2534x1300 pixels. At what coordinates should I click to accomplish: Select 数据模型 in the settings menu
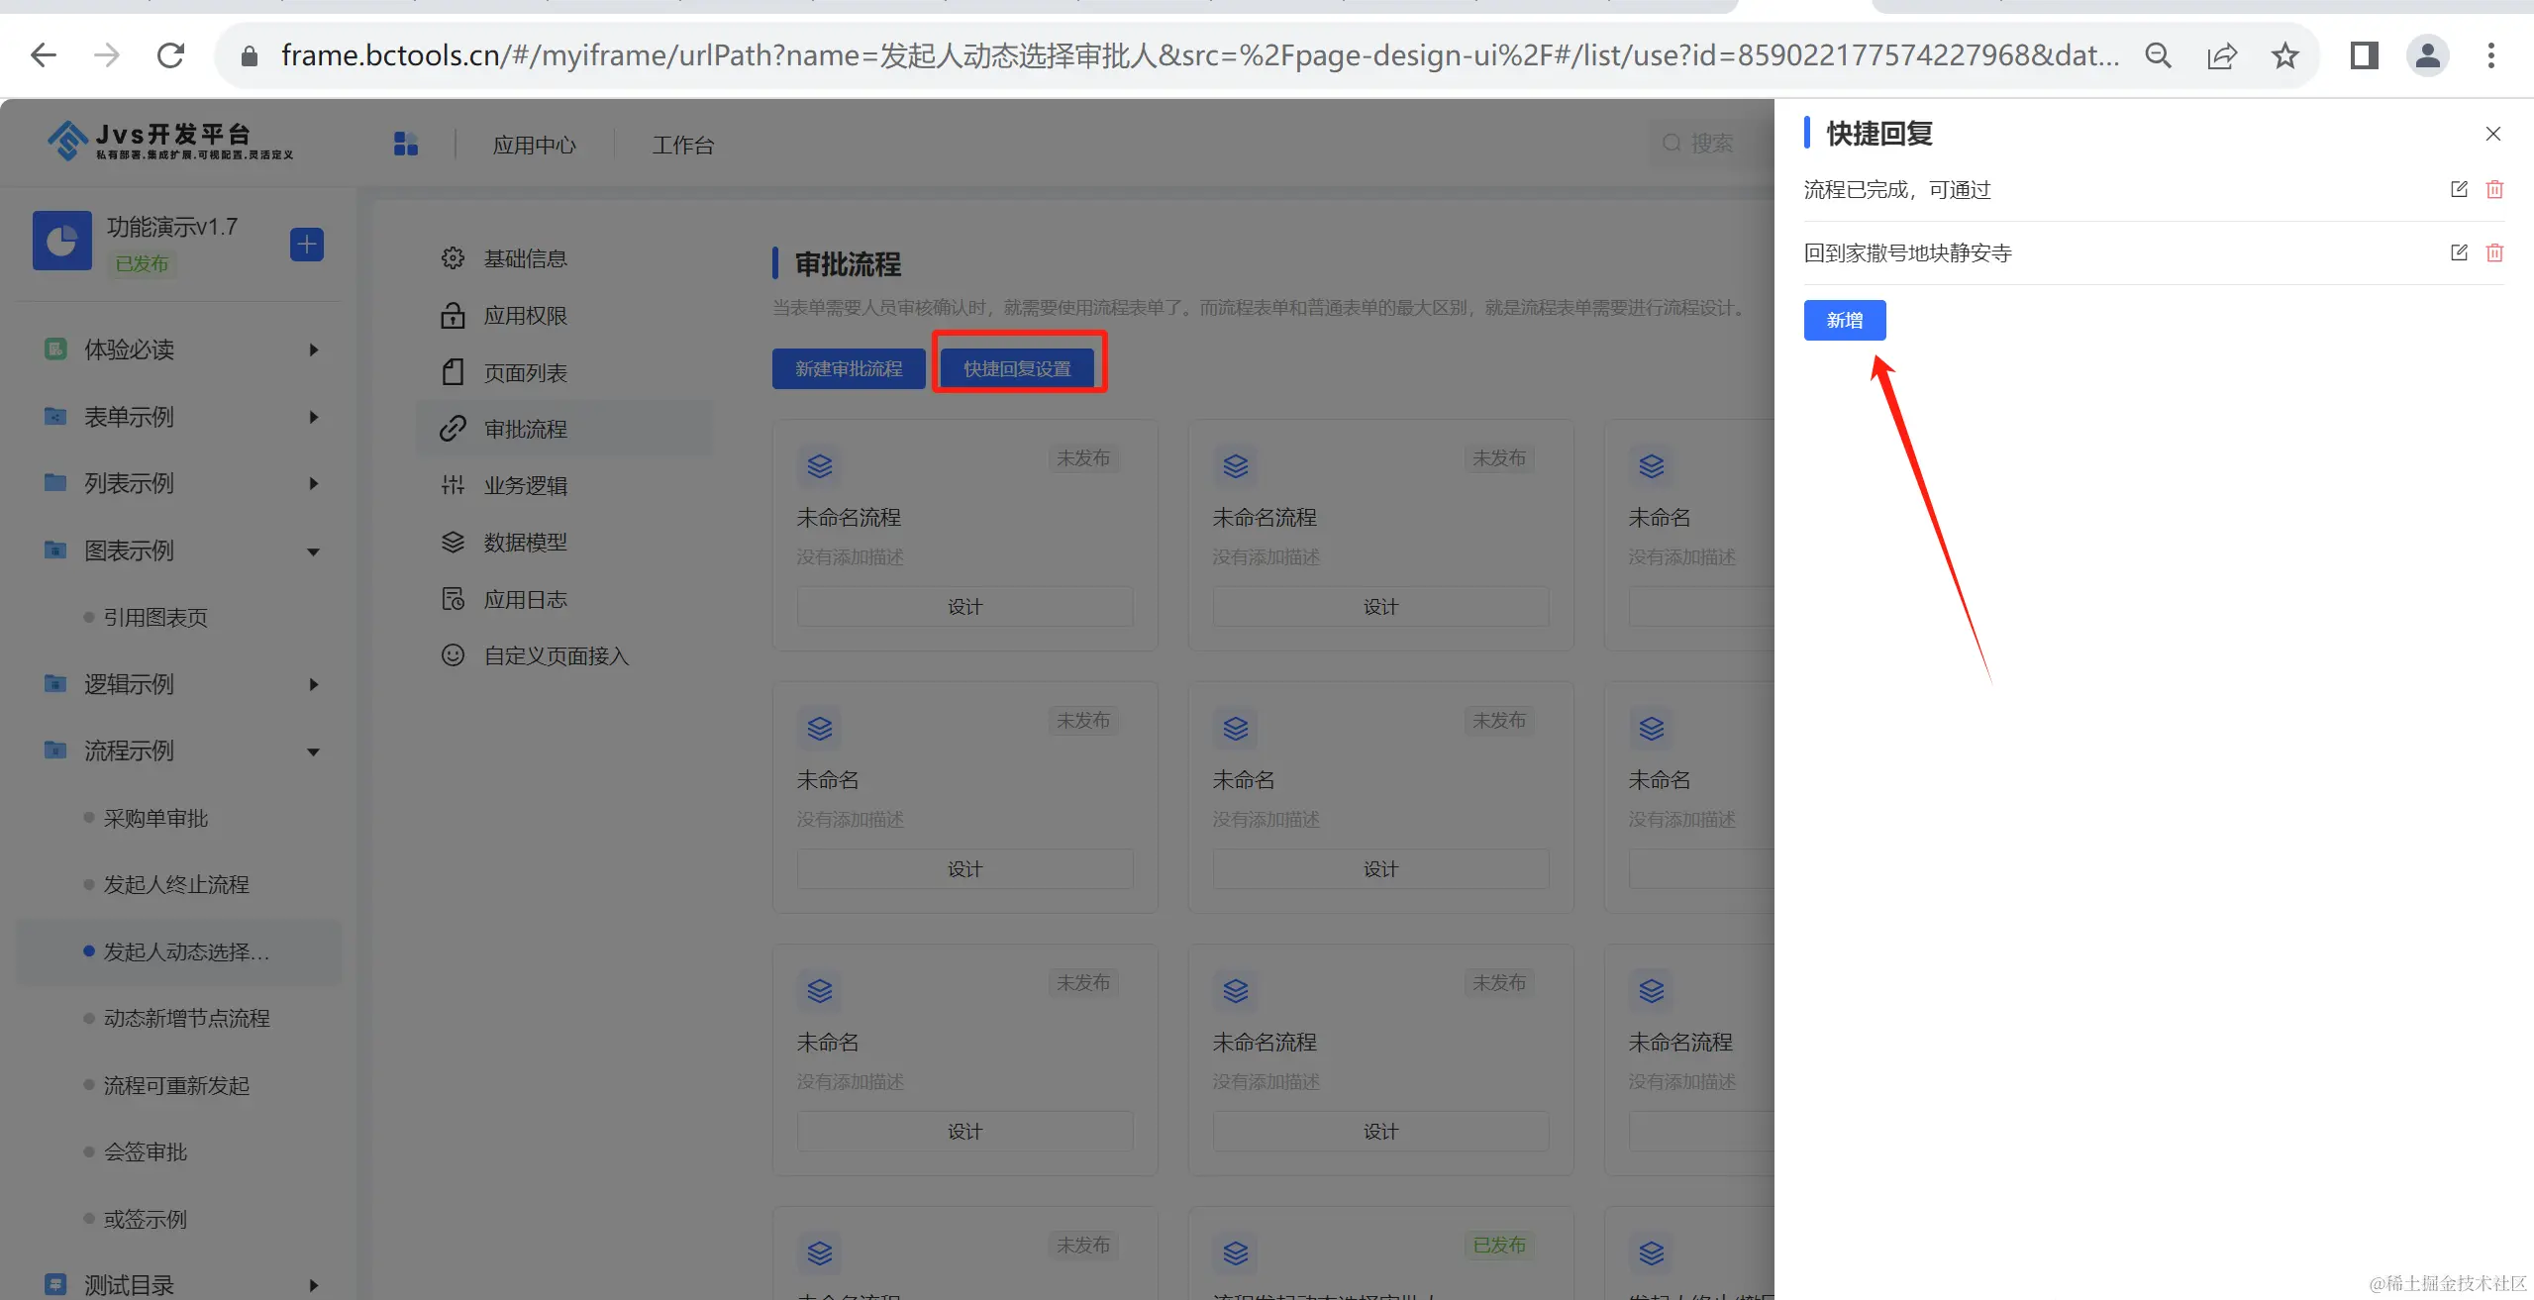coord(525,542)
